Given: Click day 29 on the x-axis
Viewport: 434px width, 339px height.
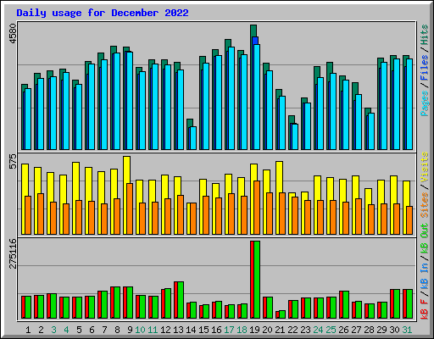Looking at the screenshot, I should click(381, 330).
